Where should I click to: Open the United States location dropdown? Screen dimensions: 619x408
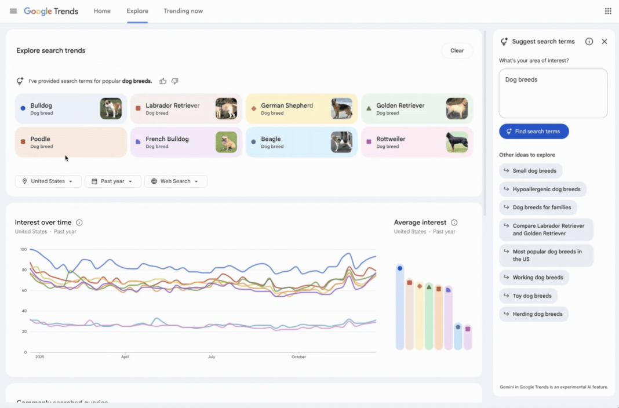tap(48, 181)
